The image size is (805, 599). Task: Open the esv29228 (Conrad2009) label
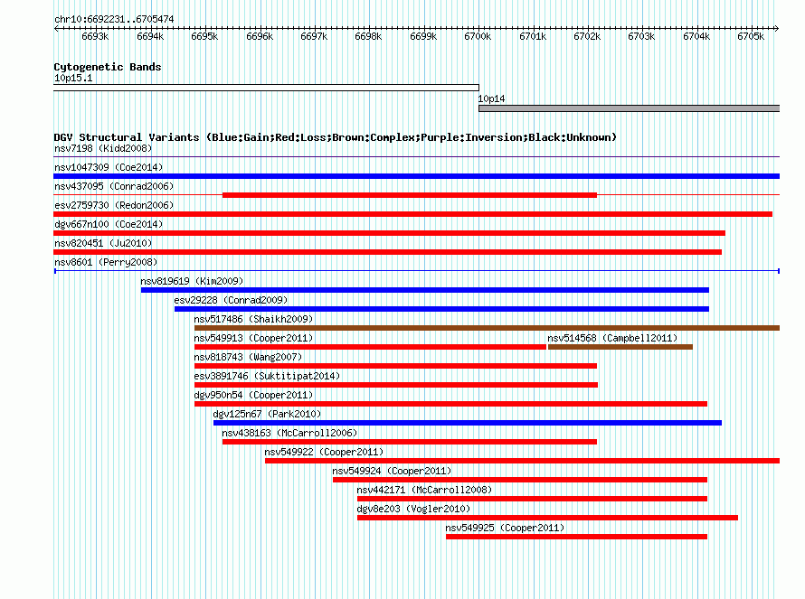tap(231, 301)
